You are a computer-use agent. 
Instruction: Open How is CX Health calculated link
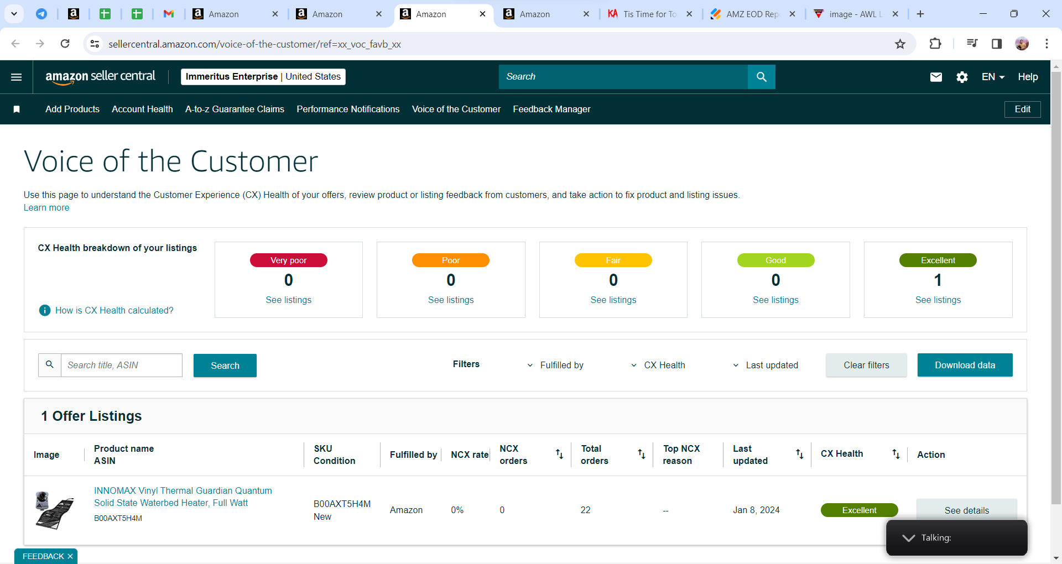114,311
